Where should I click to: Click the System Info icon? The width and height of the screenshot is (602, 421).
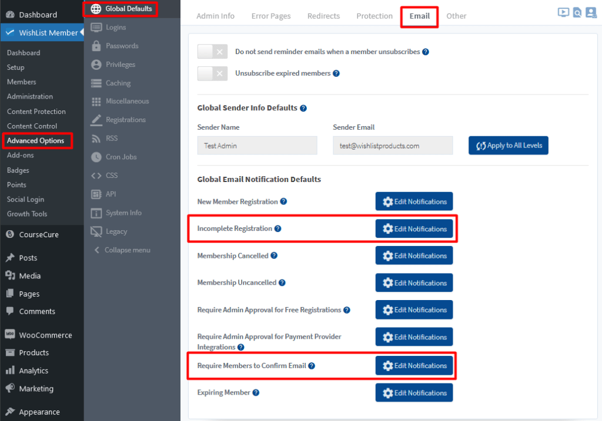click(x=96, y=213)
